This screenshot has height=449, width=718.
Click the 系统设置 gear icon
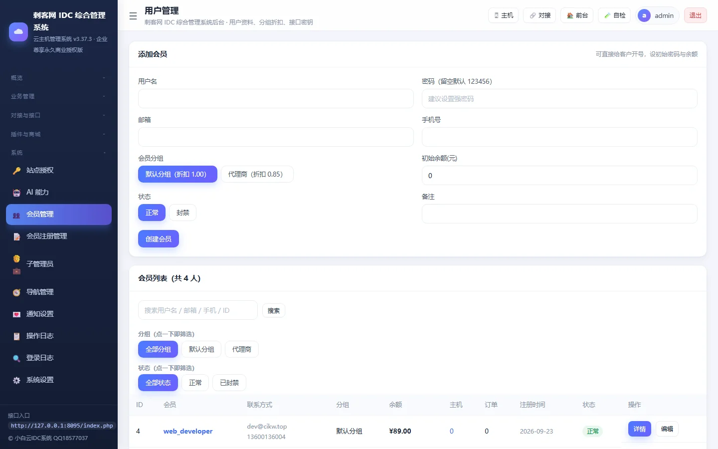tap(16, 380)
